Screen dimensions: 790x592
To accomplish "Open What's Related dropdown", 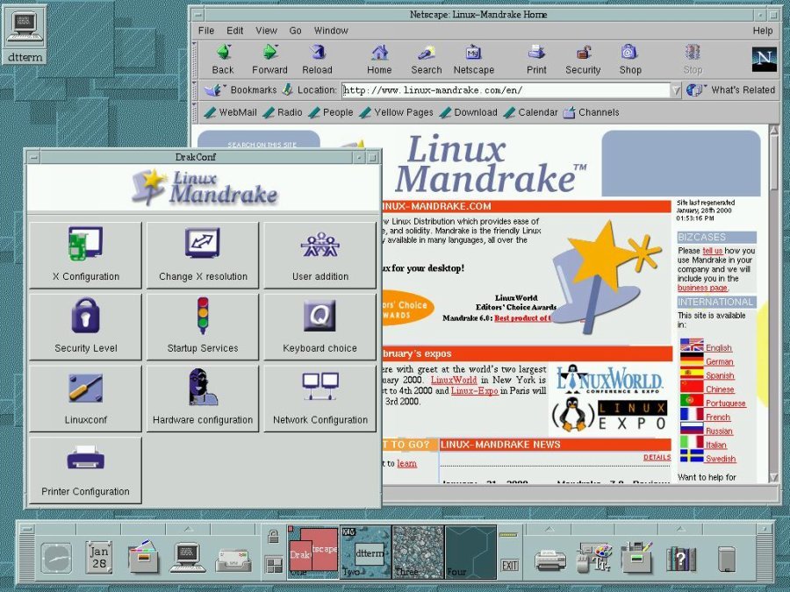I will coord(730,90).
